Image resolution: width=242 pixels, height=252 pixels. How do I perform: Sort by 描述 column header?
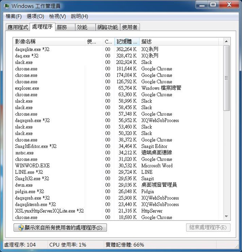coord(179,42)
